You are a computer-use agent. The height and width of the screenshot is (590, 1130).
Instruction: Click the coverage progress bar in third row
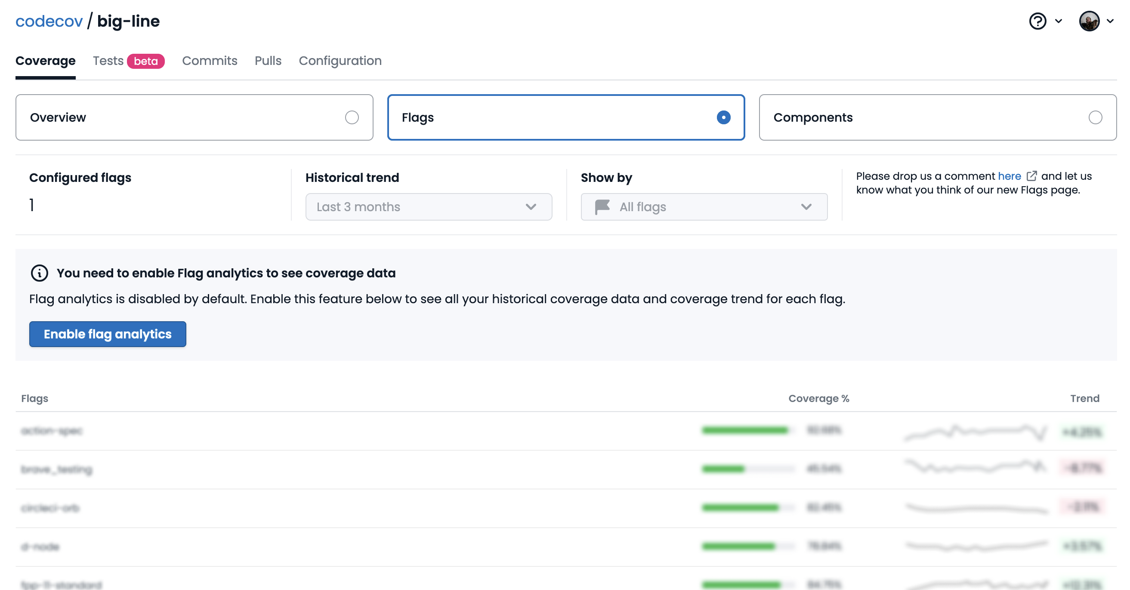748,507
